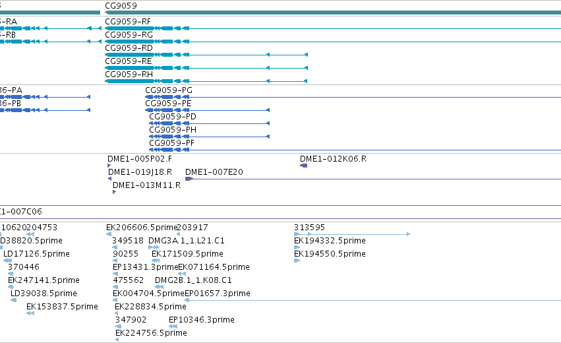Select the EK224756.5prime label
This screenshot has height=343, width=561.
tap(151, 333)
